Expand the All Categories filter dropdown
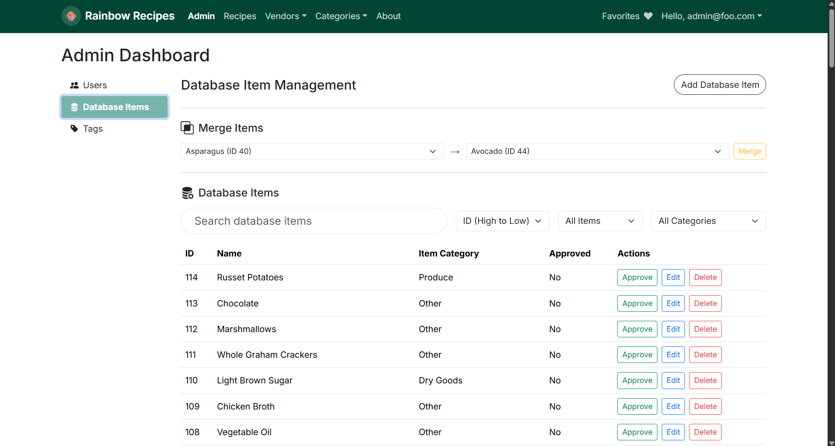Image resolution: width=835 pixels, height=446 pixels. click(708, 221)
